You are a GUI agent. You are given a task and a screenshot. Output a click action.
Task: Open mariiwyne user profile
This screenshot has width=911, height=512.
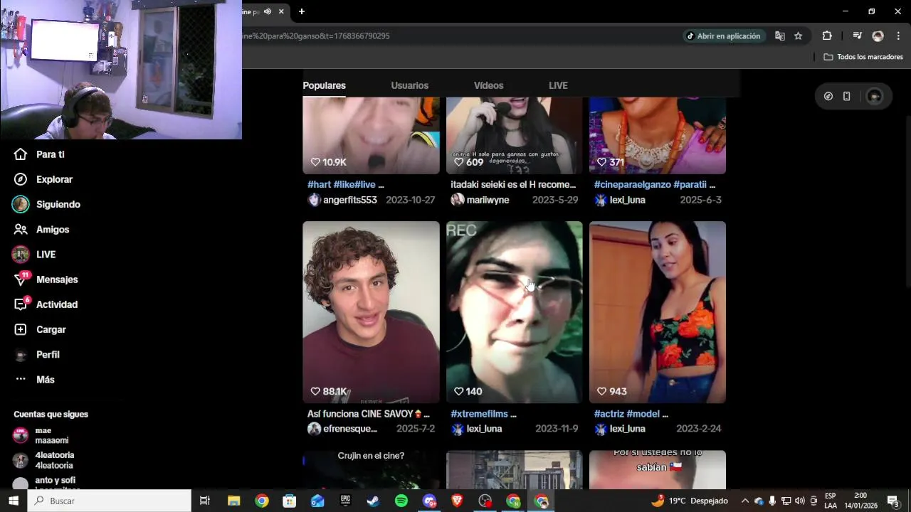[480, 200]
